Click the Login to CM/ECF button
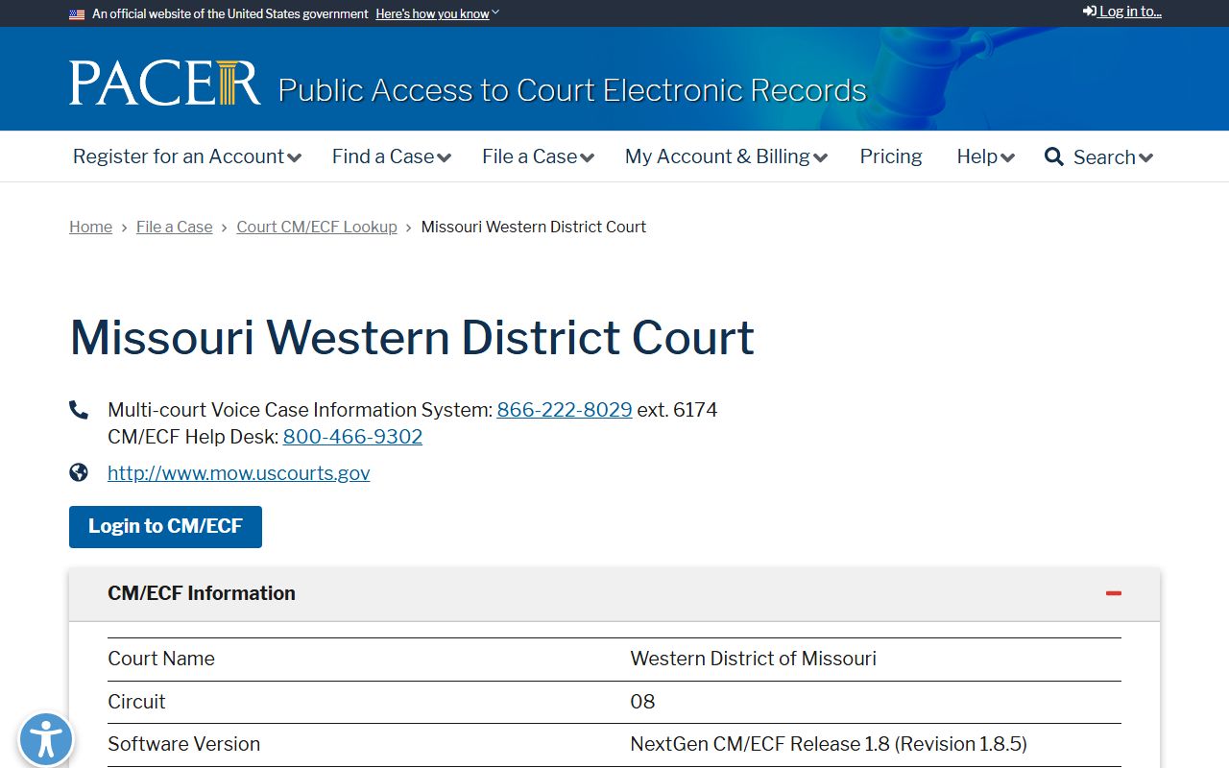 coord(165,527)
